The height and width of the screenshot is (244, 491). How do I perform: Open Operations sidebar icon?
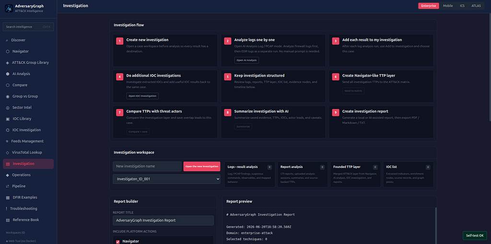click(8, 175)
